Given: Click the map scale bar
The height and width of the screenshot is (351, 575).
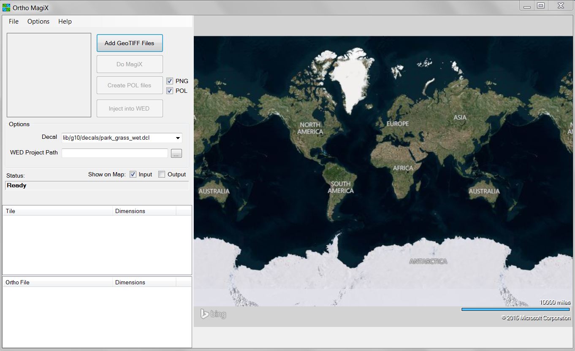Looking at the screenshot, I should tap(515, 309).
